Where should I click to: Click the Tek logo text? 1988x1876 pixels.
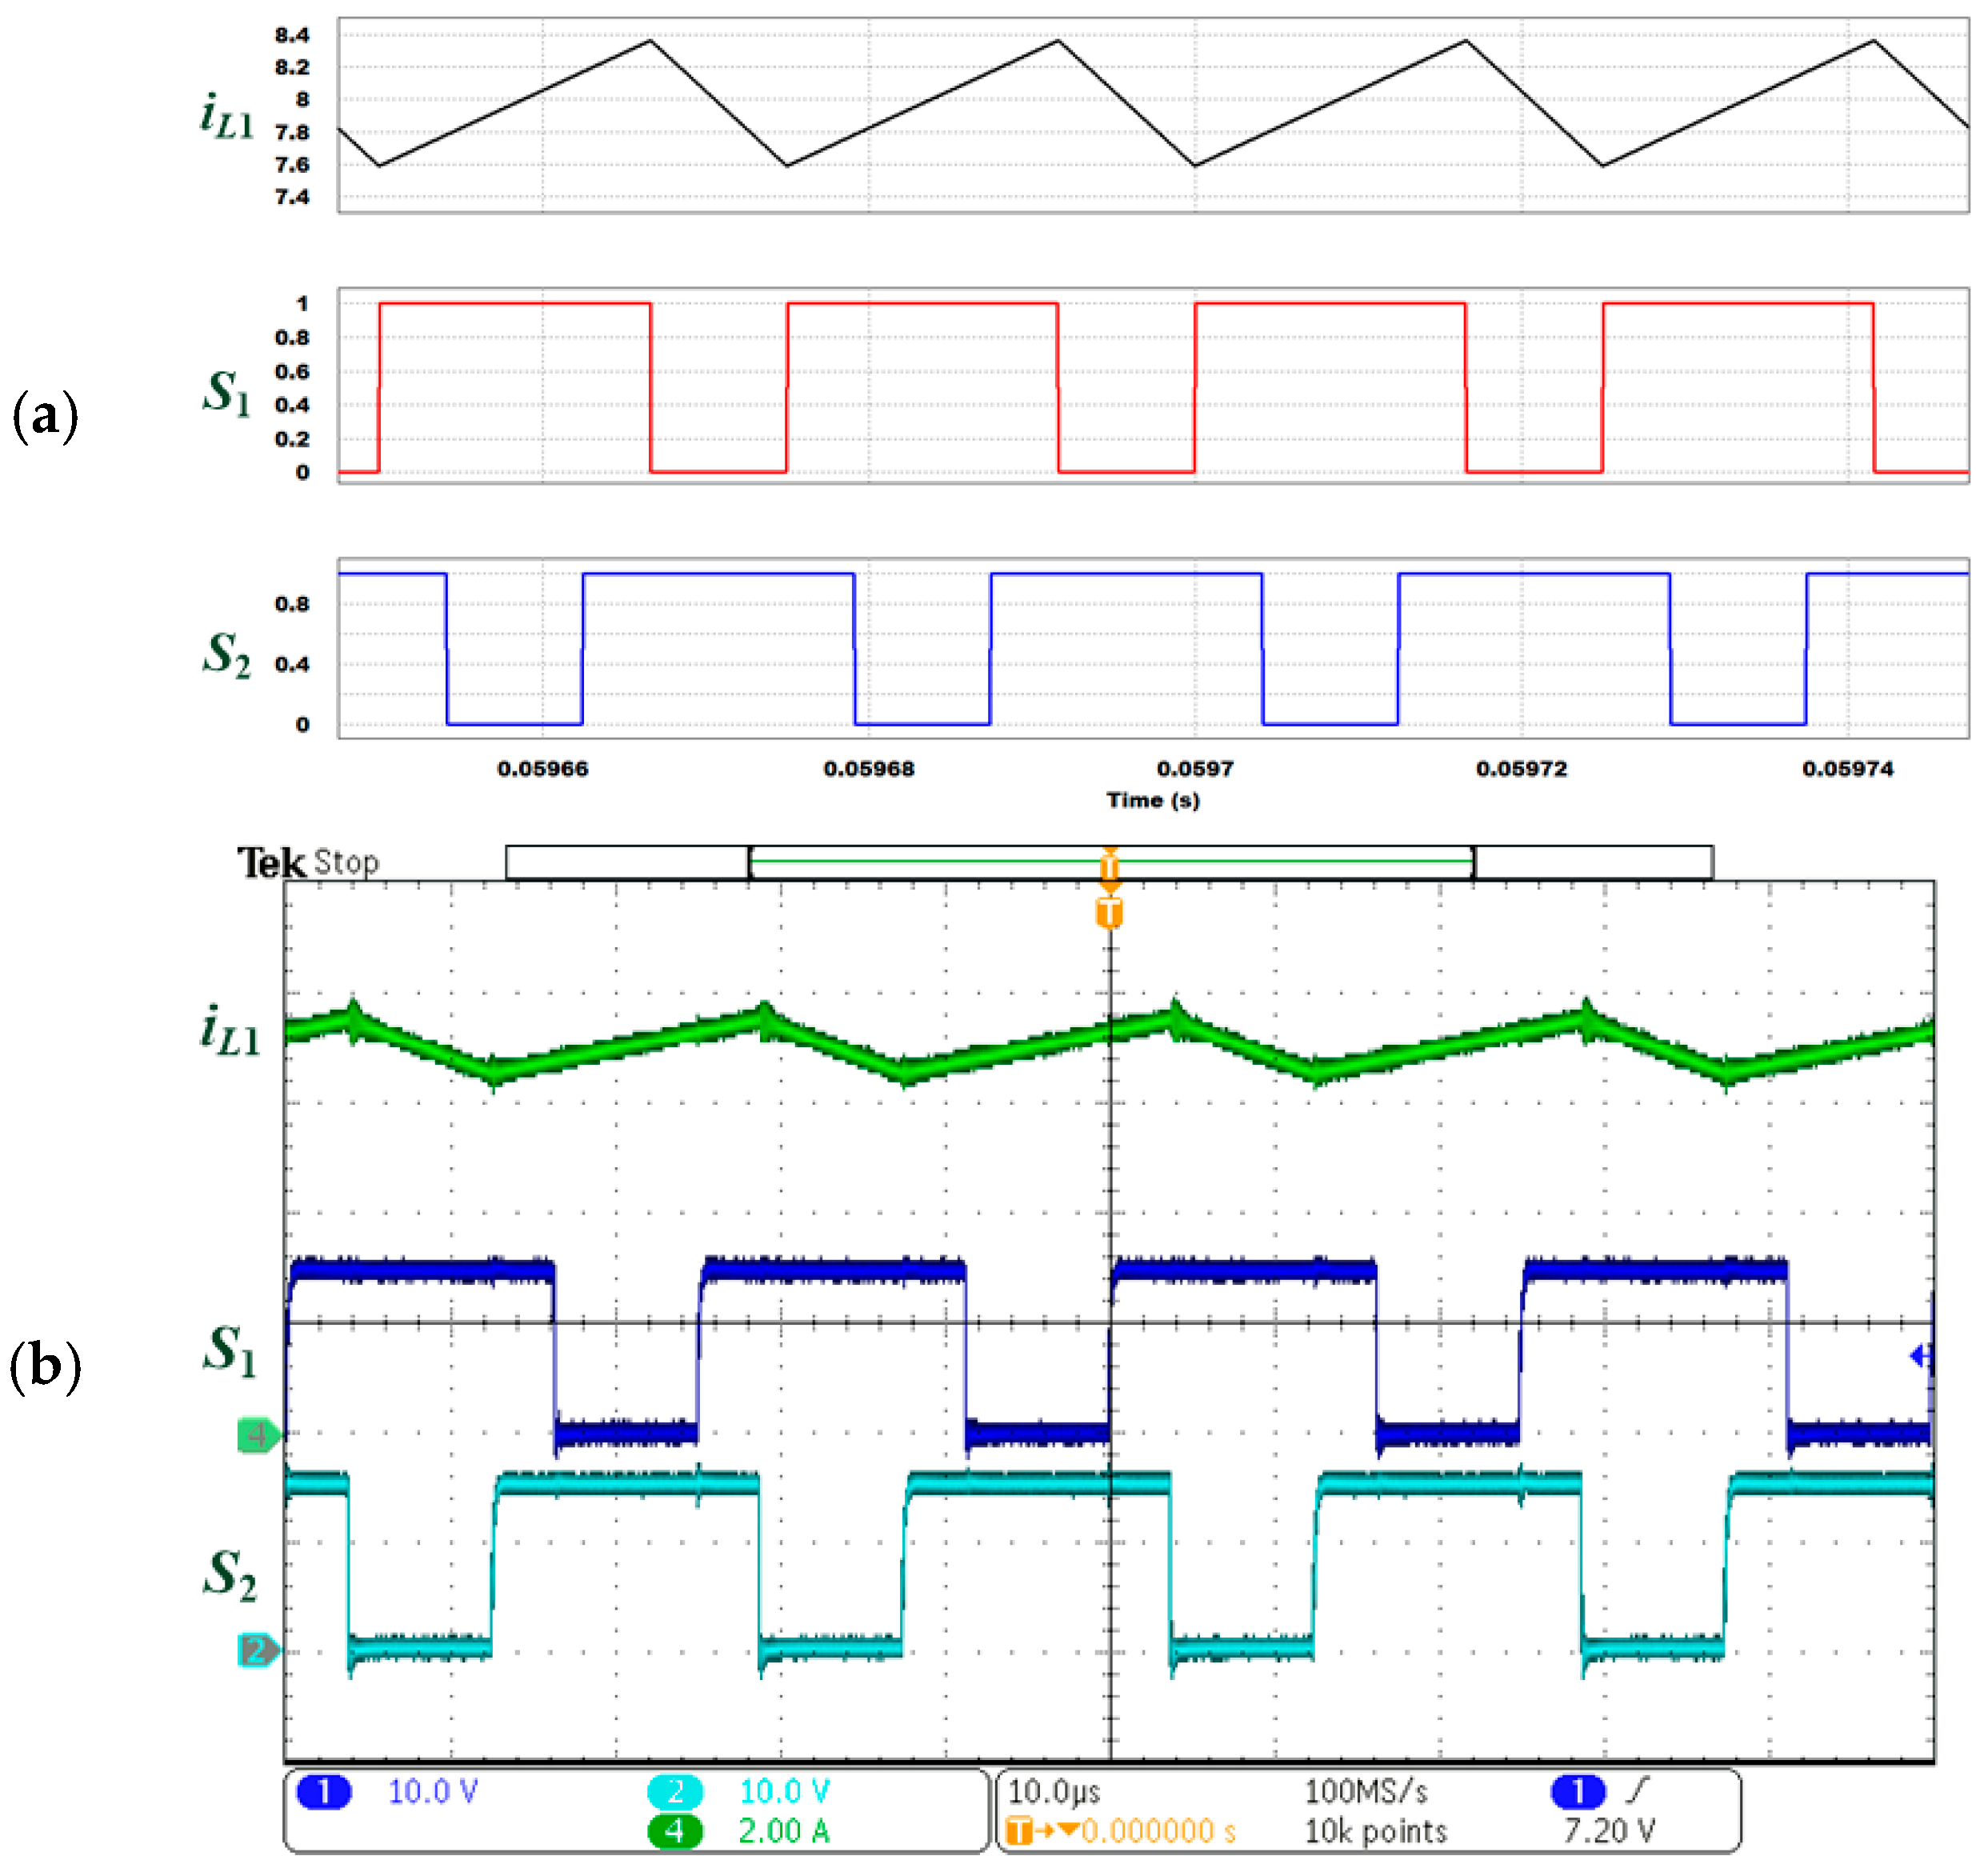click(270, 862)
